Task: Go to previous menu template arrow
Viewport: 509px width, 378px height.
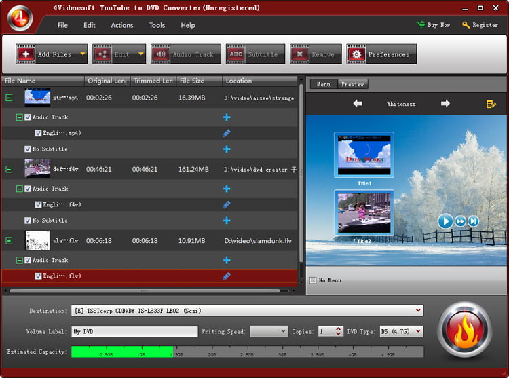Action: tap(358, 104)
